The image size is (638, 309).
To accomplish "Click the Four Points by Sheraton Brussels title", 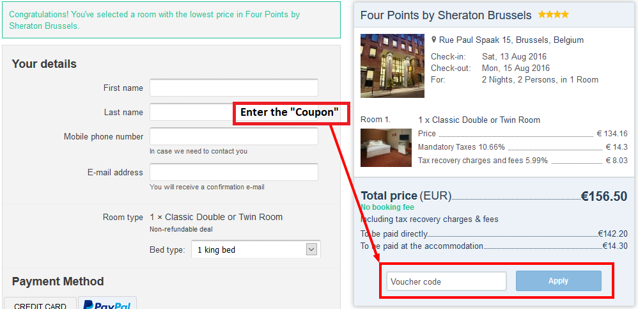I will pyautogui.click(x=446, y=15).
